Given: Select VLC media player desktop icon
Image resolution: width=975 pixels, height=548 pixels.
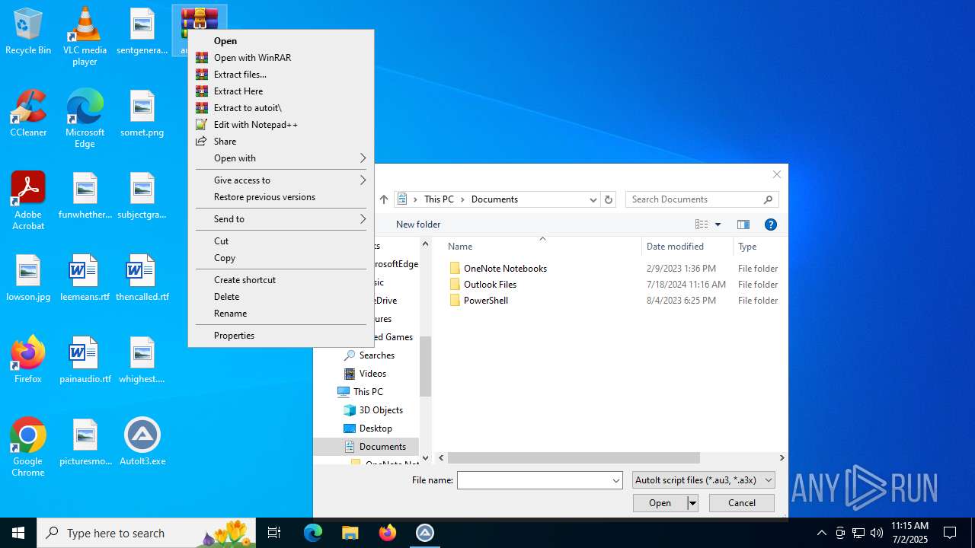Looking at the screenshot, I should (85, 37).
